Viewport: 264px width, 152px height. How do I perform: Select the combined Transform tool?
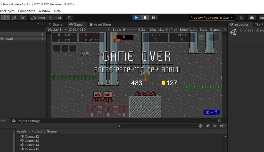pos(14,18)
